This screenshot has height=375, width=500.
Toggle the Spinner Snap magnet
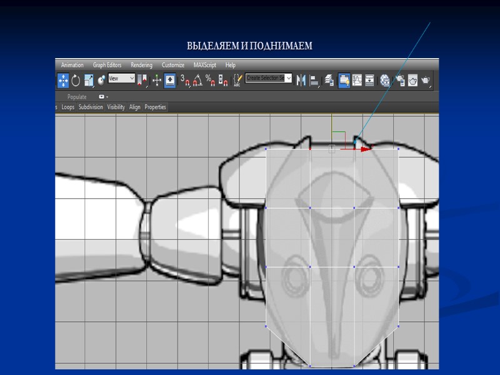point(222,80)
